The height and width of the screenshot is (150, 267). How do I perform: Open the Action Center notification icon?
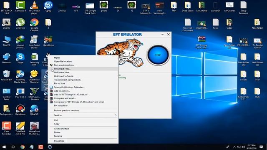261,147
